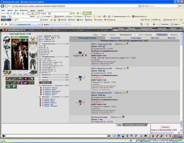Click the empty gloves slot
The image size is (184, 143).
(33, 47)
